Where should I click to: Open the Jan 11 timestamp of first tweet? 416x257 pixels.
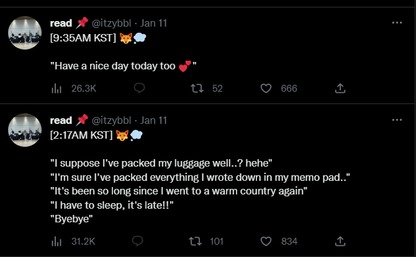coord(153,24)
